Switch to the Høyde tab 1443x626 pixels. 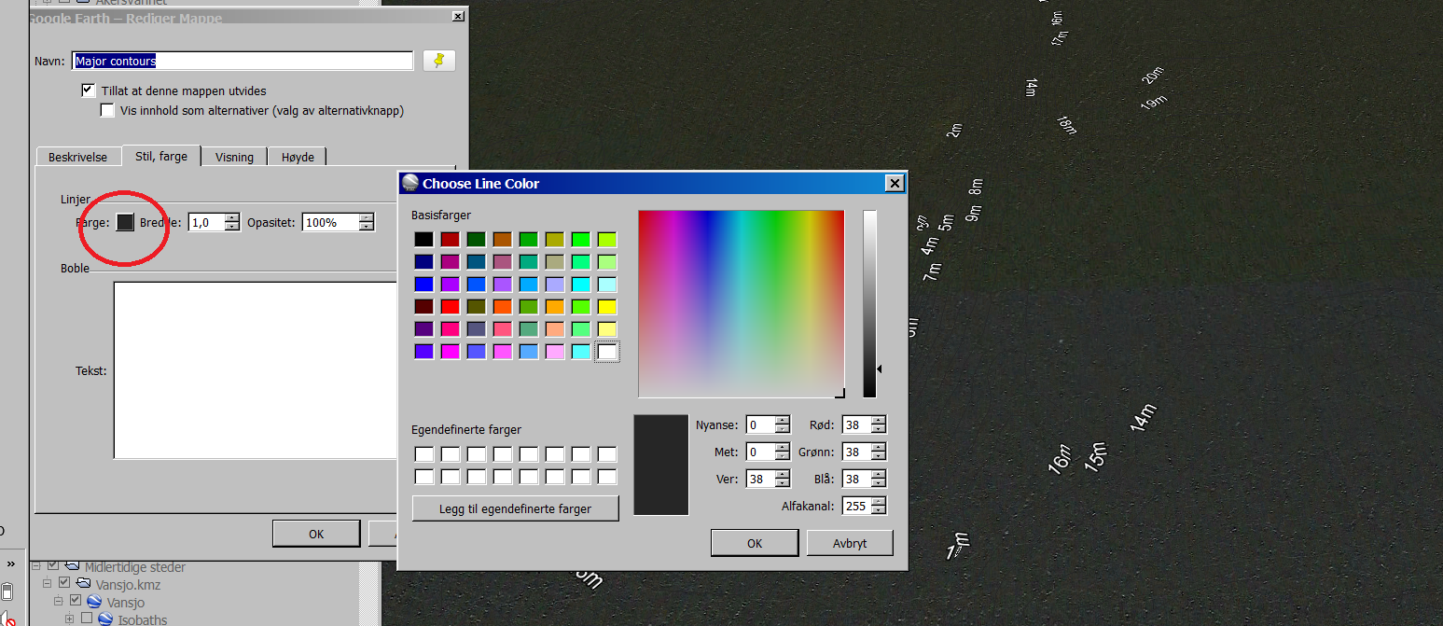298,157
